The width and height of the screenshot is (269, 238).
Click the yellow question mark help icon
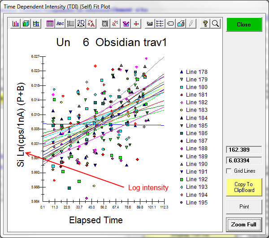click(205, 24)
